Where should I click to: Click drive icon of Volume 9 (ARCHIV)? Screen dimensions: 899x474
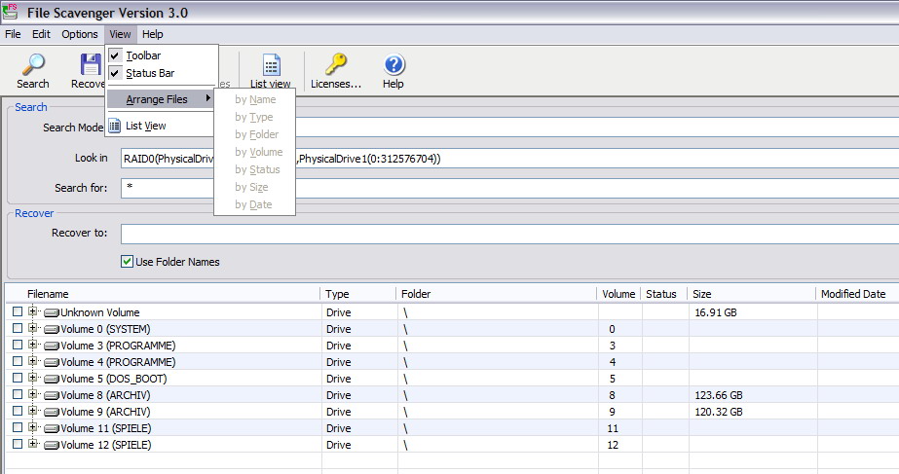point(52,413)
